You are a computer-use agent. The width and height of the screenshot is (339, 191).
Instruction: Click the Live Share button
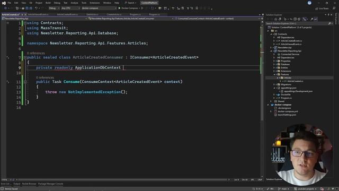pyautogui.click(x=322, y=8)
